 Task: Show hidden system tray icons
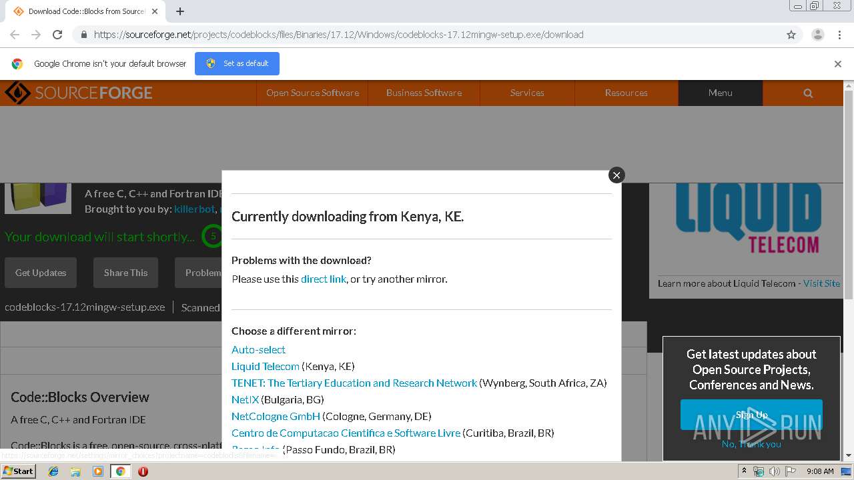coord(745,471)
